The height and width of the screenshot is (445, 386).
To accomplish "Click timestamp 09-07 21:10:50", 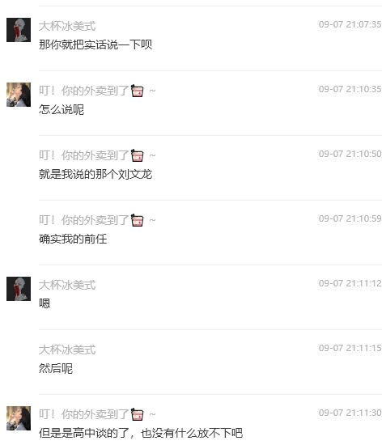I will [x=350, y=154].
